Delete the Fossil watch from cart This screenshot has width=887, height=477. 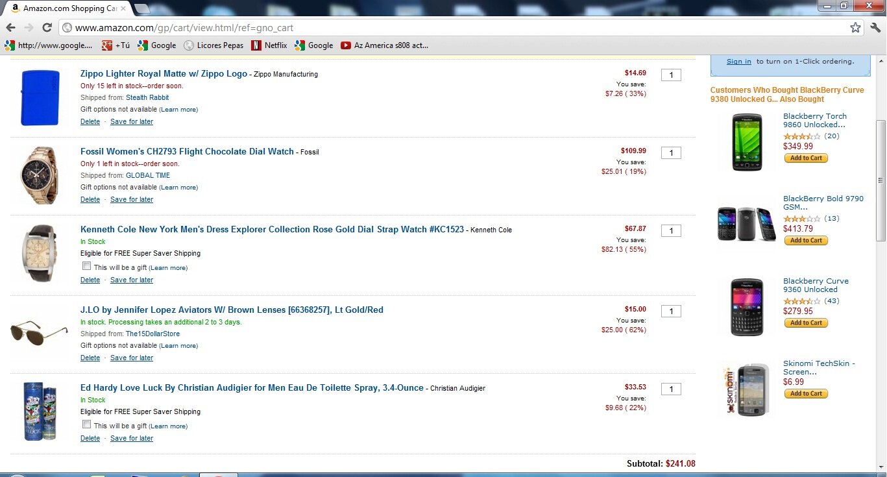click(x=90, y=199)
